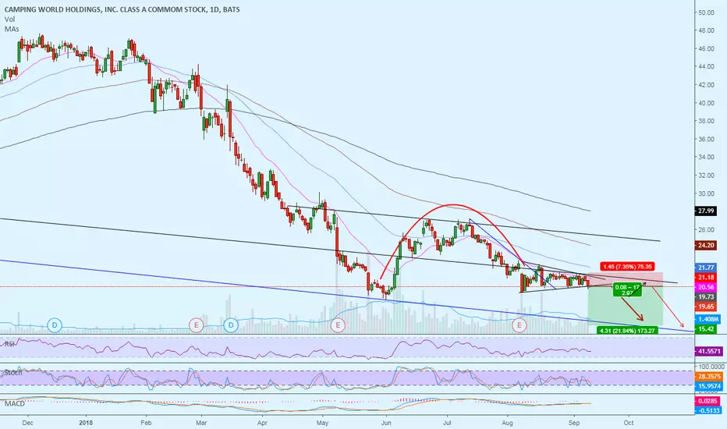Click the 19.73 gray price label

(x=706, y=297)
